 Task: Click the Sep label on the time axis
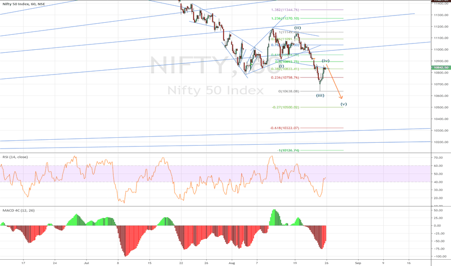pyautogui.click(x=358, y=263)
